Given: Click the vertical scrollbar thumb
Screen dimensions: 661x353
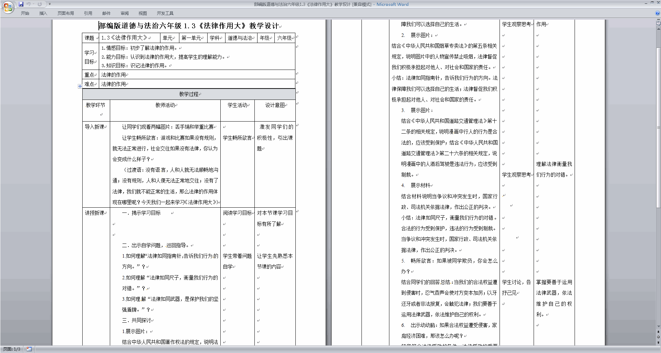Looking at the screenshot, I should 659,127.
